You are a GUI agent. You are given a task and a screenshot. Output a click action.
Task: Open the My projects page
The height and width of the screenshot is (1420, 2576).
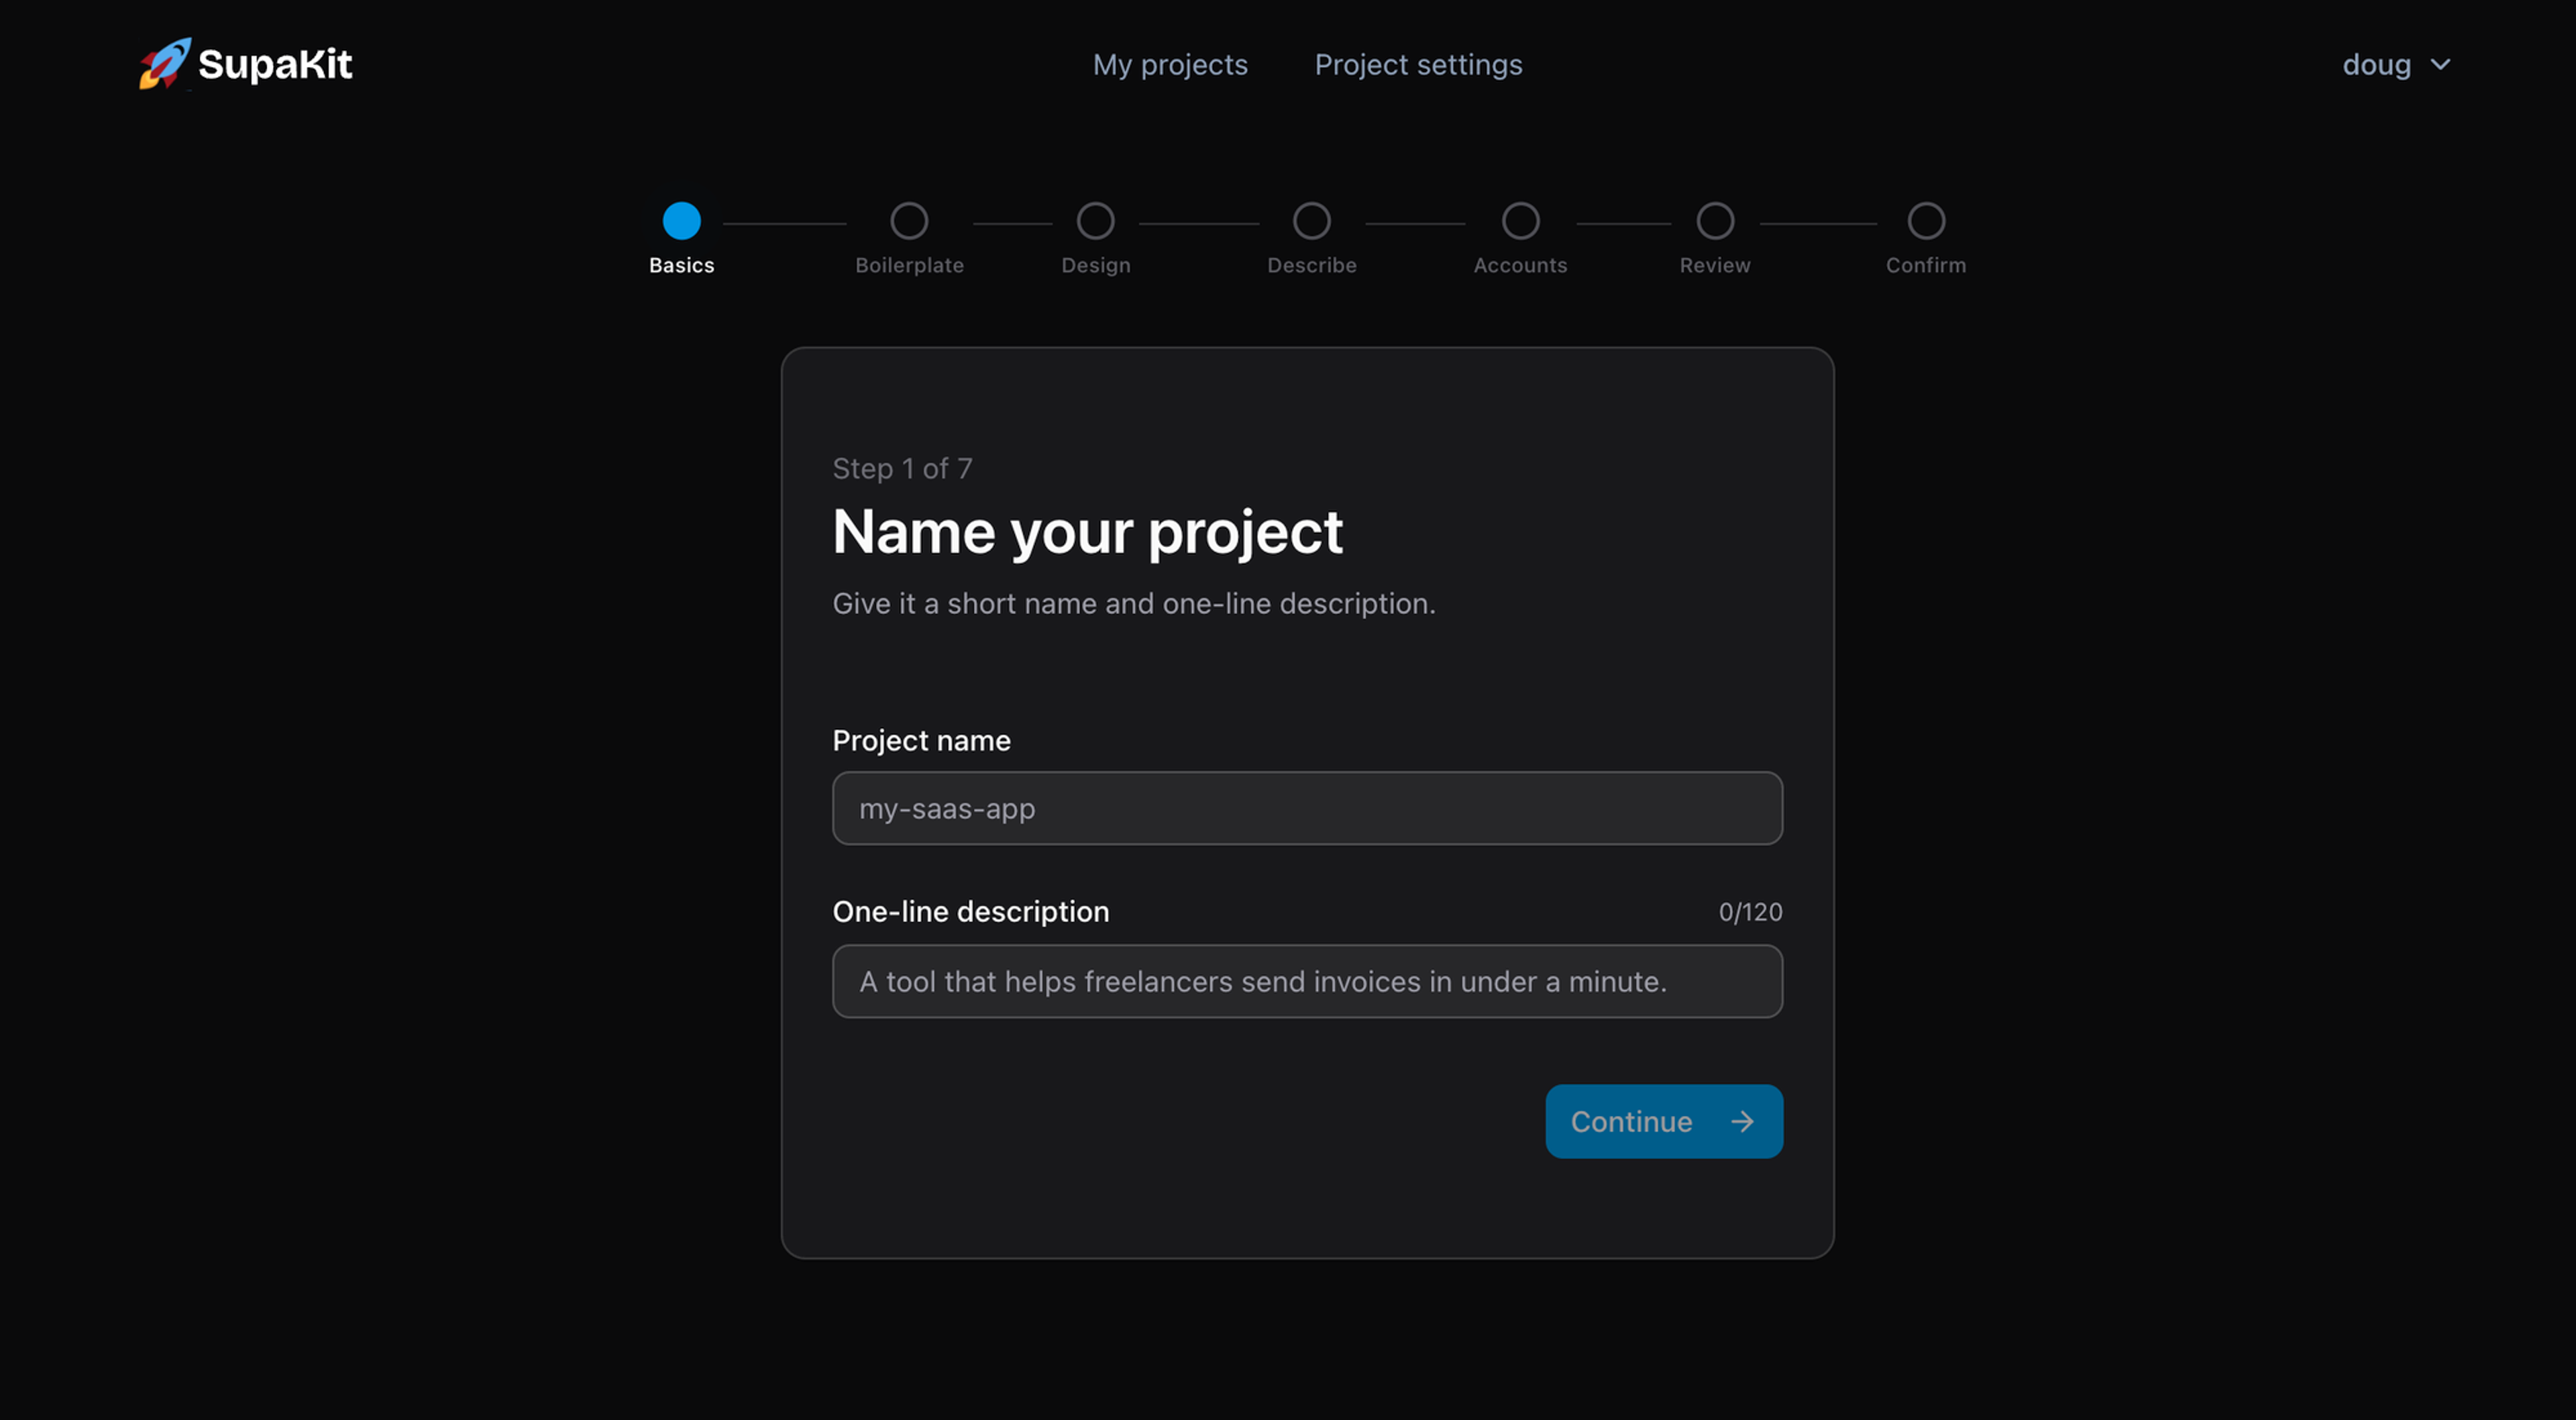click(1170, 64)
